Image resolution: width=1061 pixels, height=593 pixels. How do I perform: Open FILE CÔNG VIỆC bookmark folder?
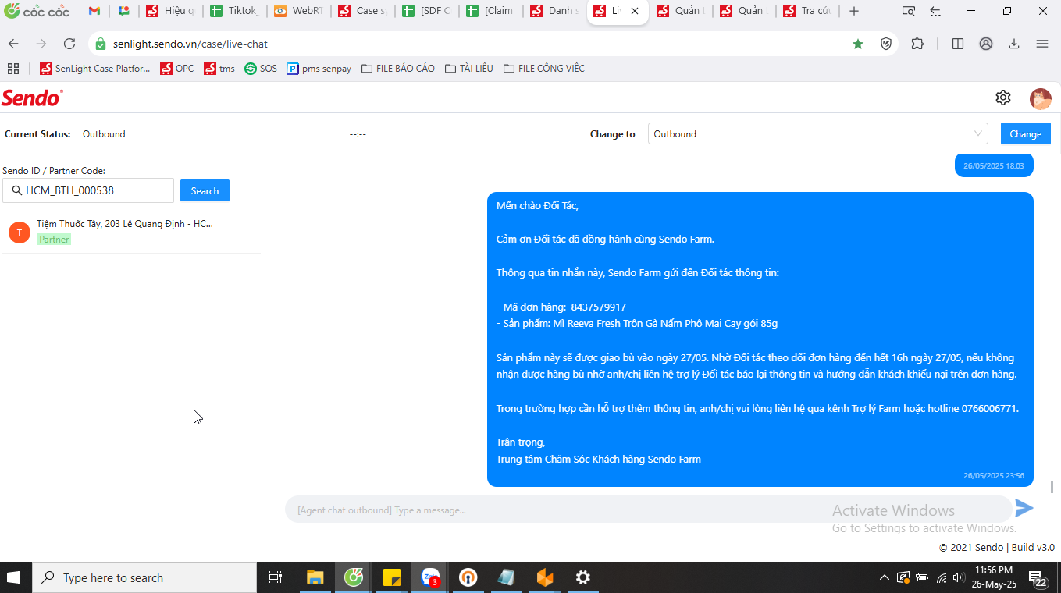(x=544, y=69)
